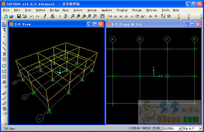Set the xy plane view
The image size is (204, 132).
[x=115, y=16]
